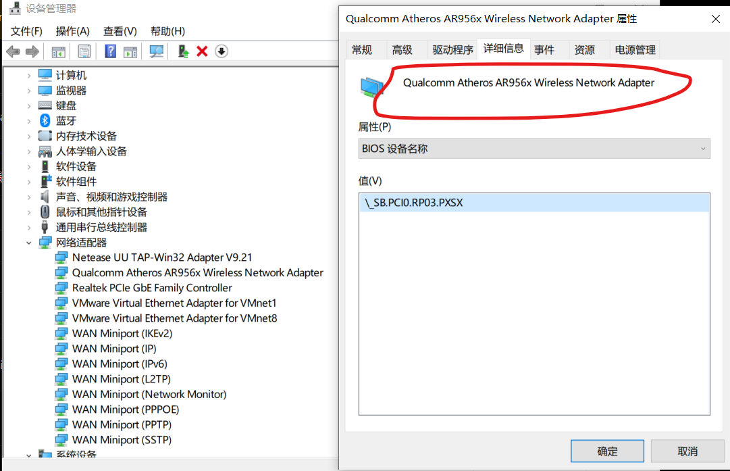
Task: Click the Forward arrow toolbar icon
Action: coord(32,51)
